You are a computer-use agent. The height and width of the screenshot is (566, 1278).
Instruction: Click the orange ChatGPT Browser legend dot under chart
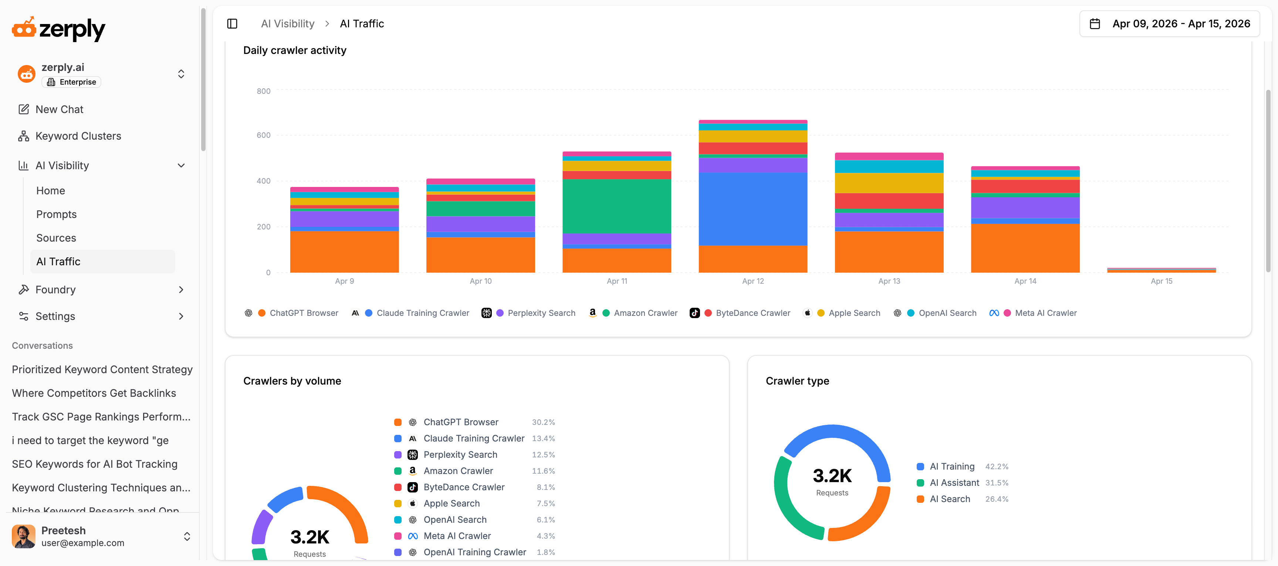[262, 313]
